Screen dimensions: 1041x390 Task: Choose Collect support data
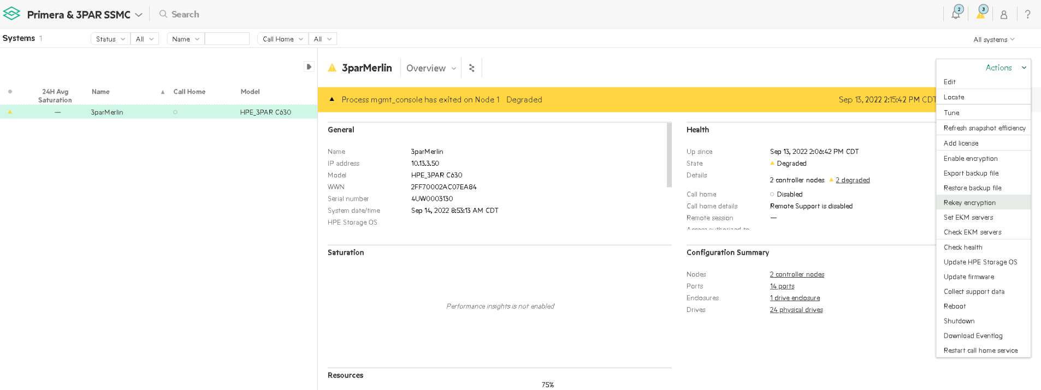983,291
